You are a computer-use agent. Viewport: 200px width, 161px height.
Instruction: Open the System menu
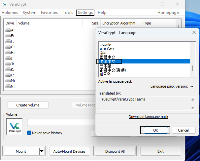click(x=29, y=13)
